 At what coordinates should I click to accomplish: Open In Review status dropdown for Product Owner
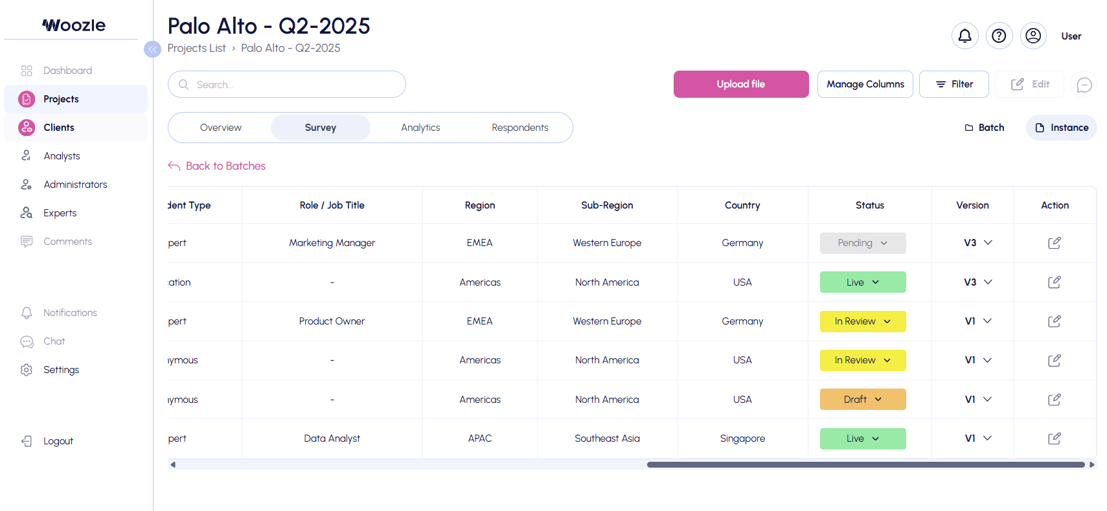click(x=862, y=321)
